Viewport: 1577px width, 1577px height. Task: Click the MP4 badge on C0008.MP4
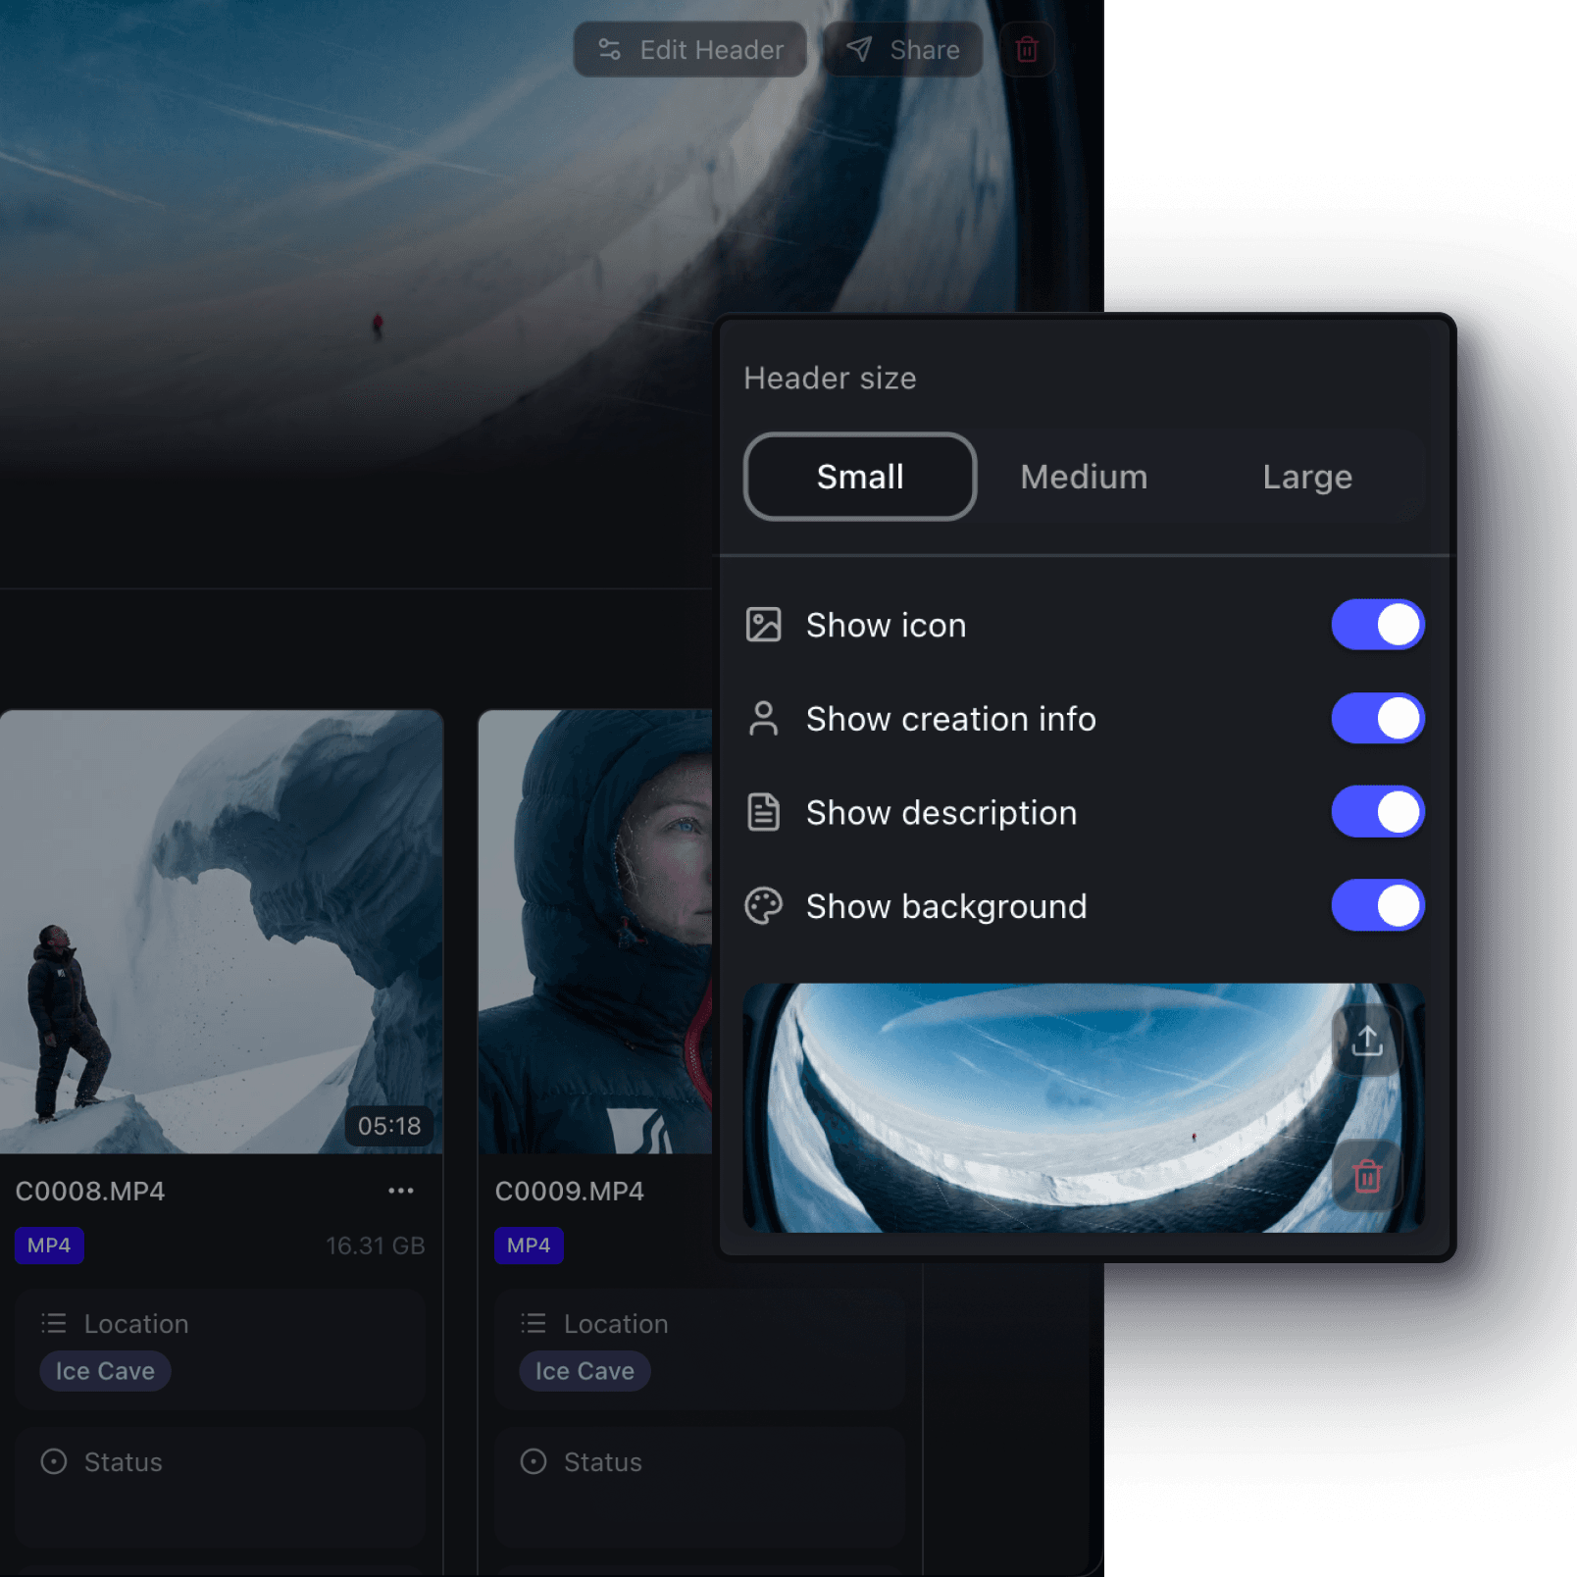point(49,1246)
